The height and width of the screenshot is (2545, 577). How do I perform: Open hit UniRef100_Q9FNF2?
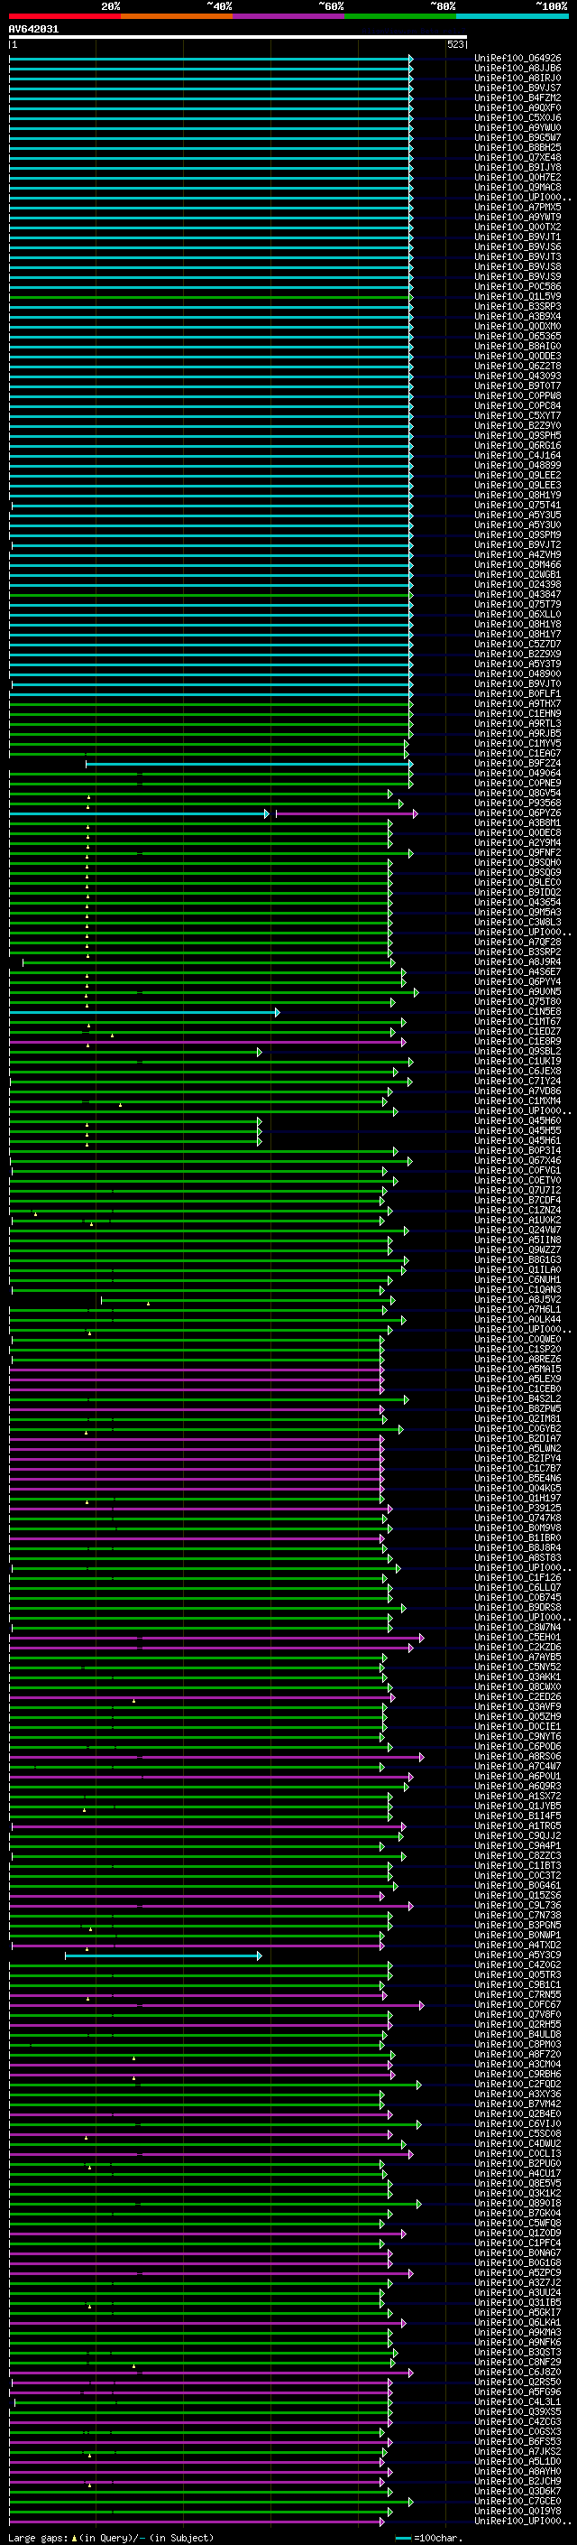[517, 852]
